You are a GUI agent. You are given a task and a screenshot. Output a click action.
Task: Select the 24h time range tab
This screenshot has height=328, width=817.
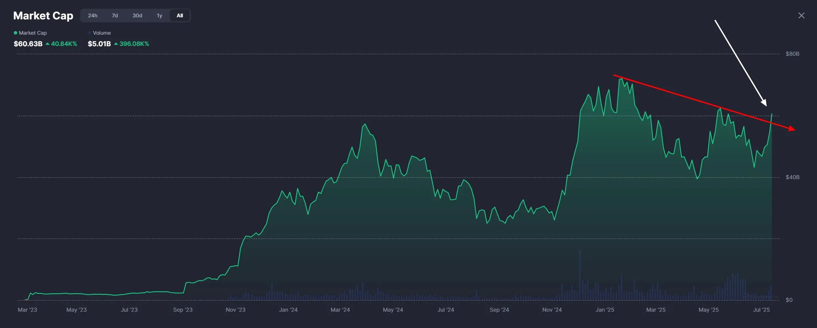click(x=93, y=16)
